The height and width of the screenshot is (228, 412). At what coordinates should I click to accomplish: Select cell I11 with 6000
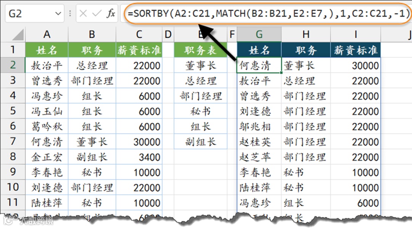pyautogui.click(x=356, y=202)
